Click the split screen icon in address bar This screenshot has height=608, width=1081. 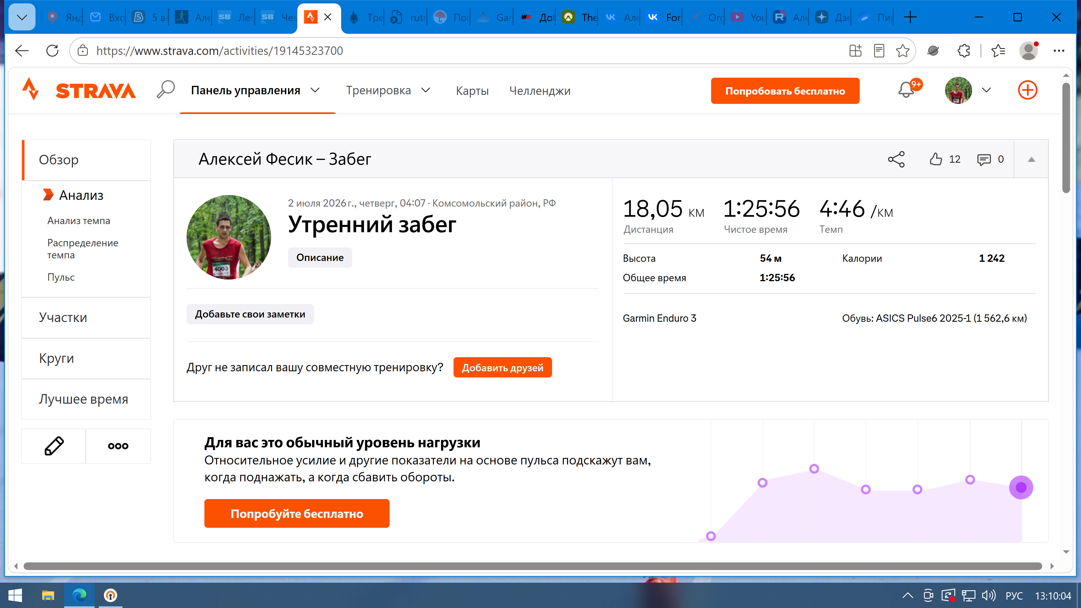click(x=855, y=51)
